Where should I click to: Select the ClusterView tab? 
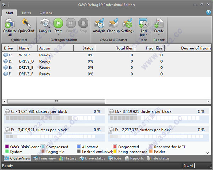point(17,158)
